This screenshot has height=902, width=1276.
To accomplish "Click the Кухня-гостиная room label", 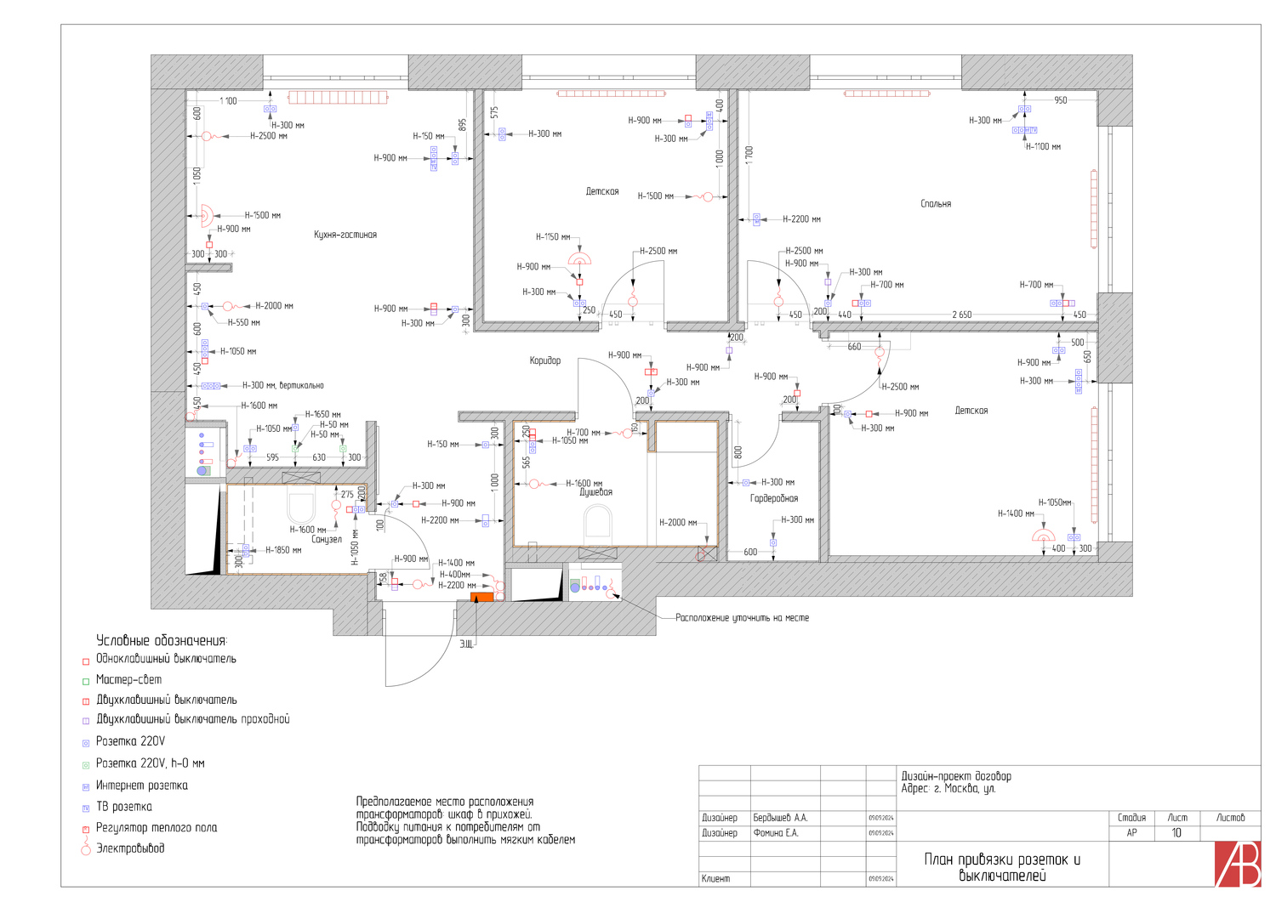I will click(x=345, y=235).
